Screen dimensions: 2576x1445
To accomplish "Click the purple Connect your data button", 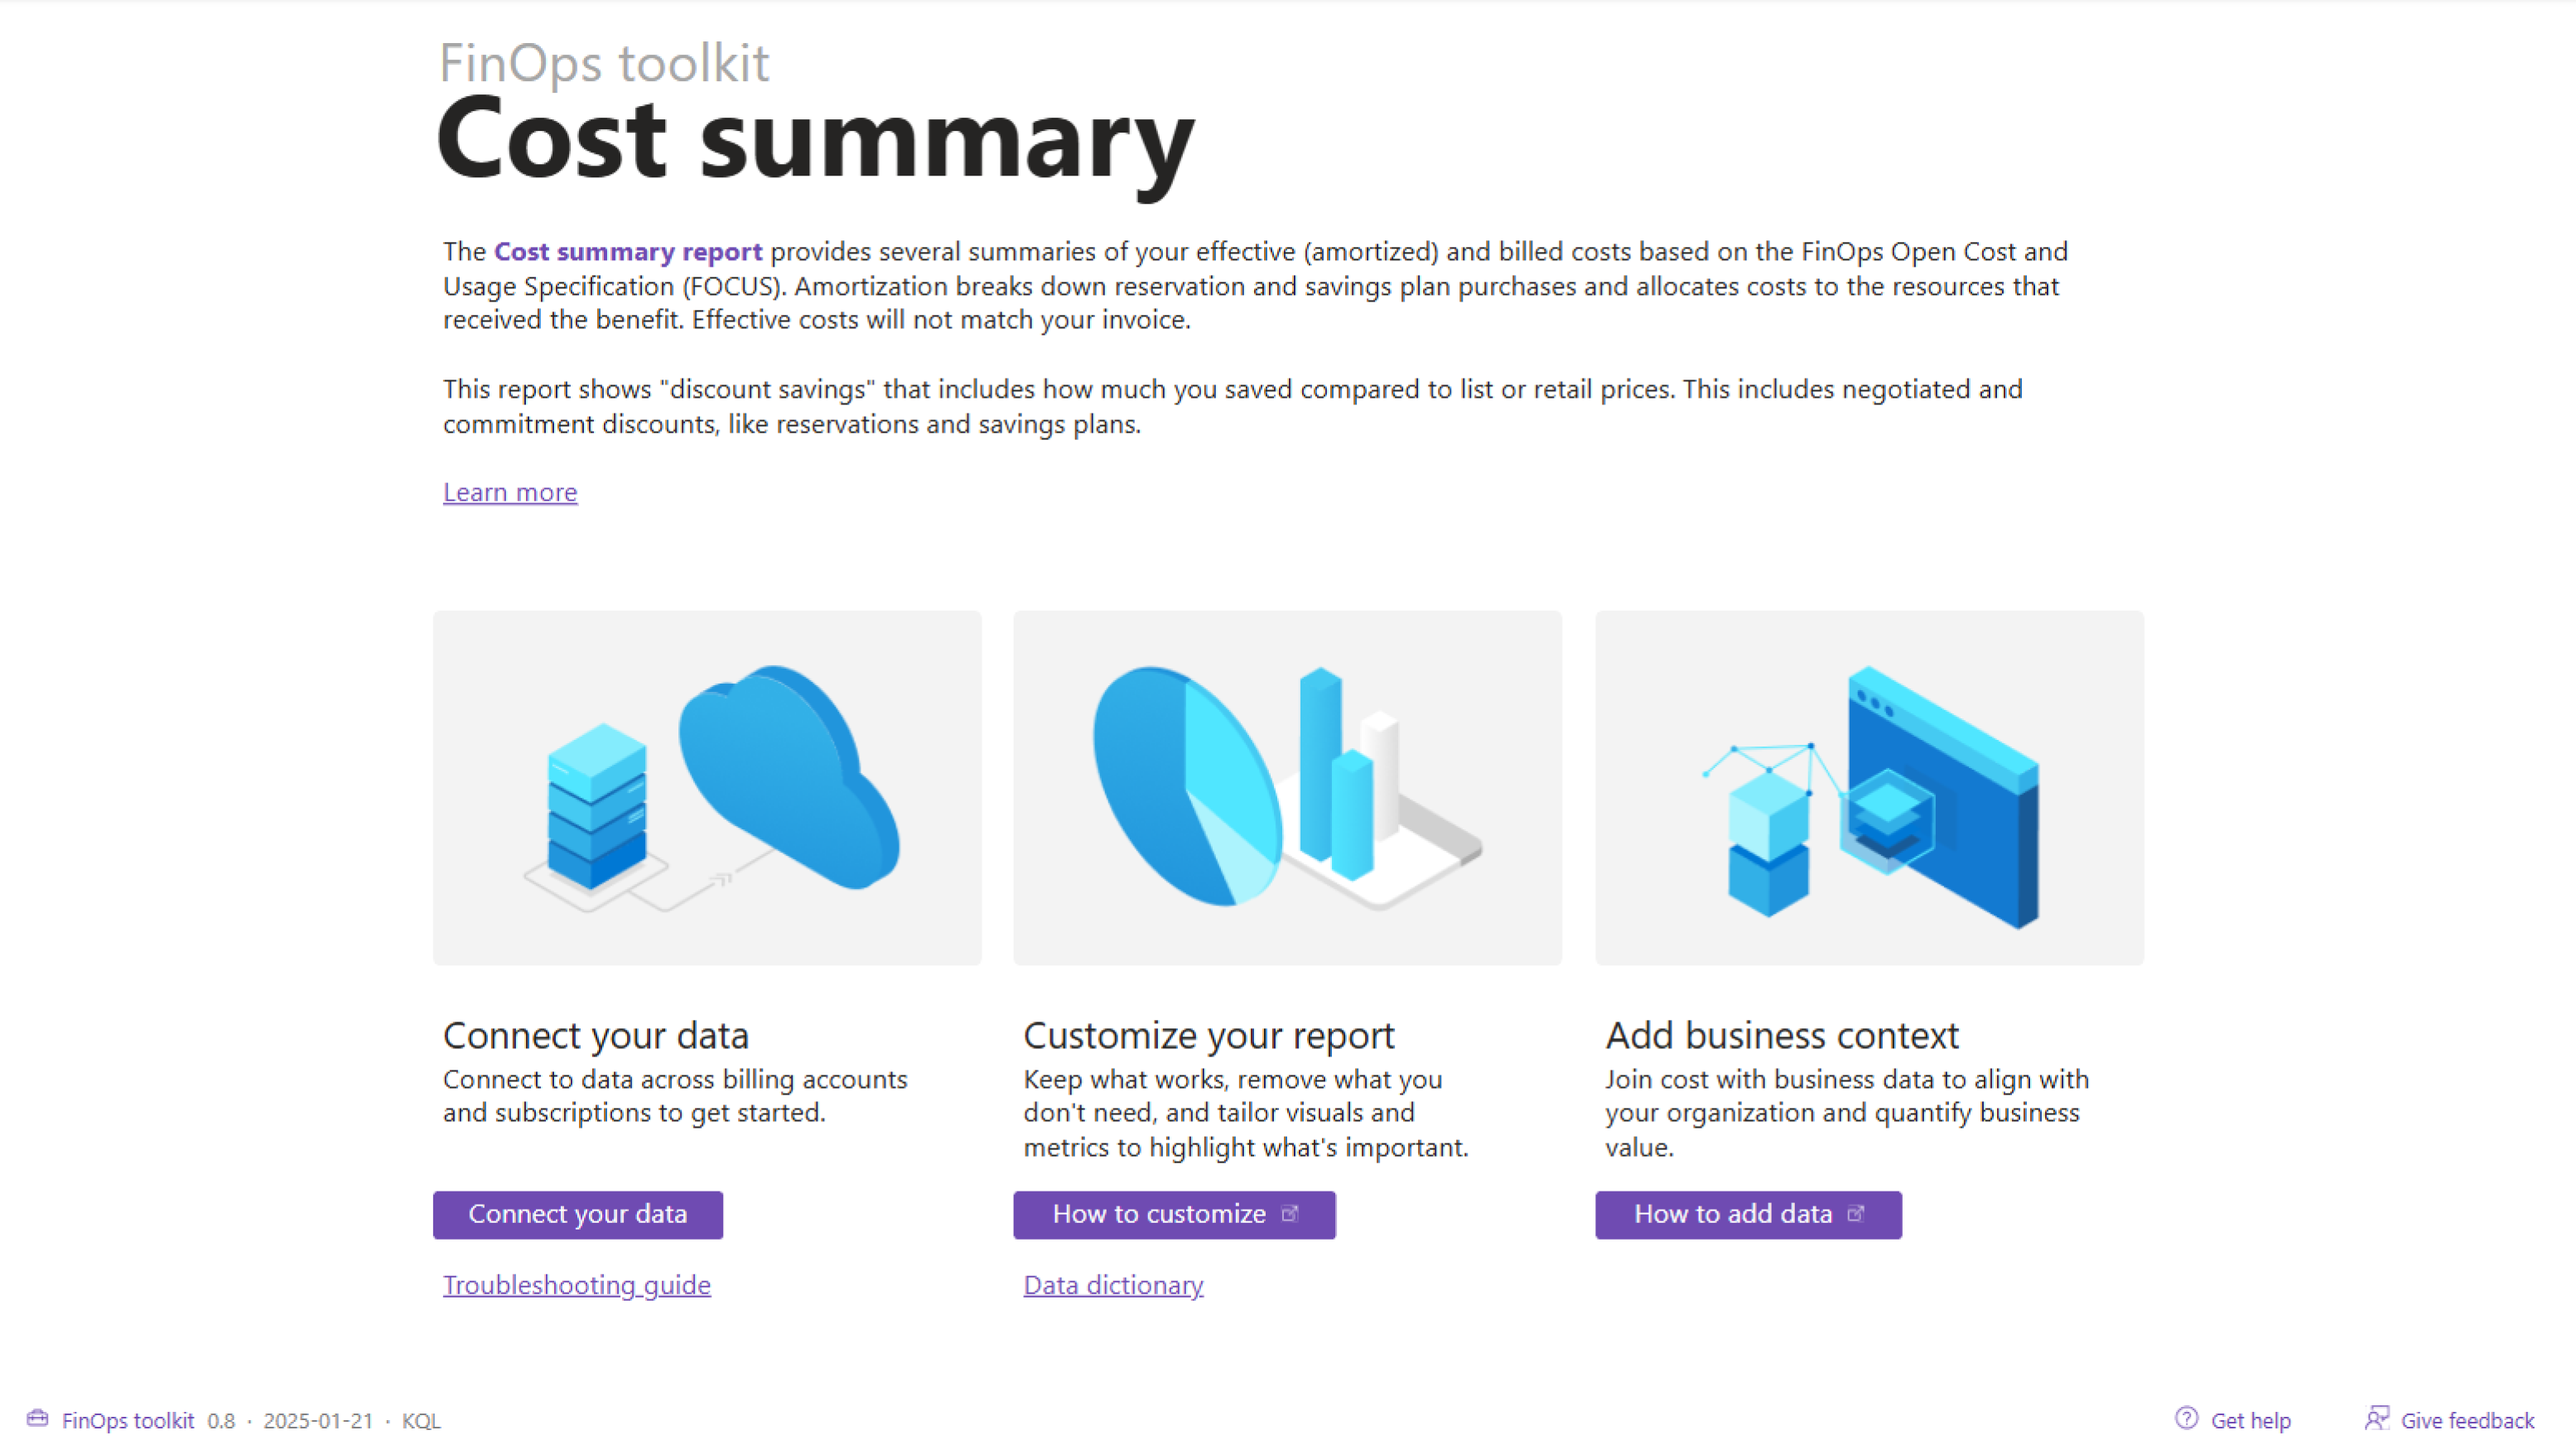I will click(578, 1214).
